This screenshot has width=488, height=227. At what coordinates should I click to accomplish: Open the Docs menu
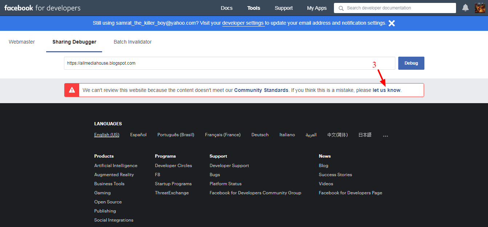227,8
